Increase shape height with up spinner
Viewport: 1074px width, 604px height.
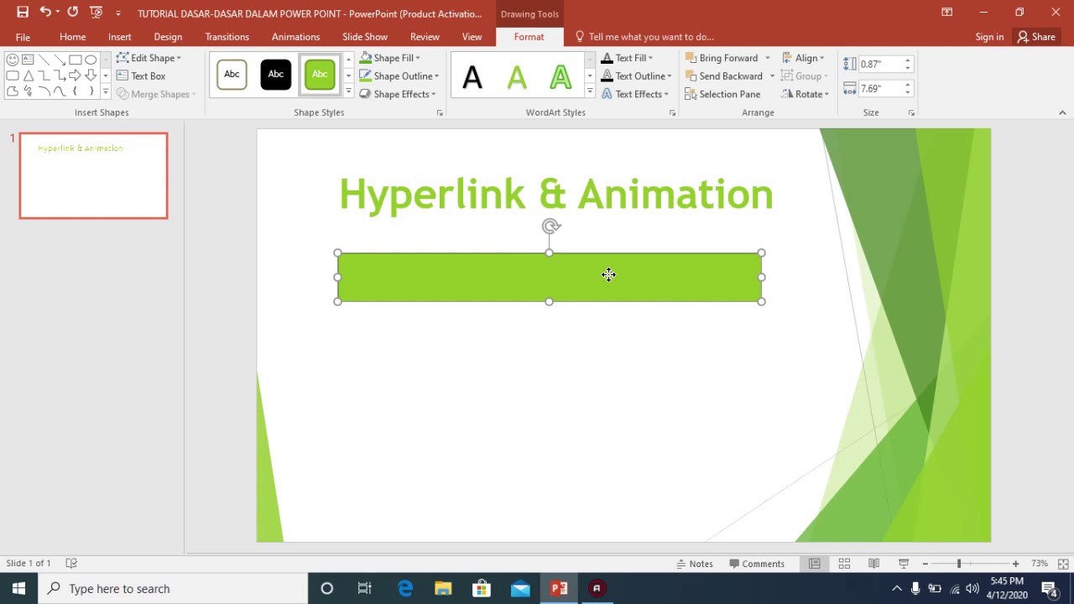907,61
